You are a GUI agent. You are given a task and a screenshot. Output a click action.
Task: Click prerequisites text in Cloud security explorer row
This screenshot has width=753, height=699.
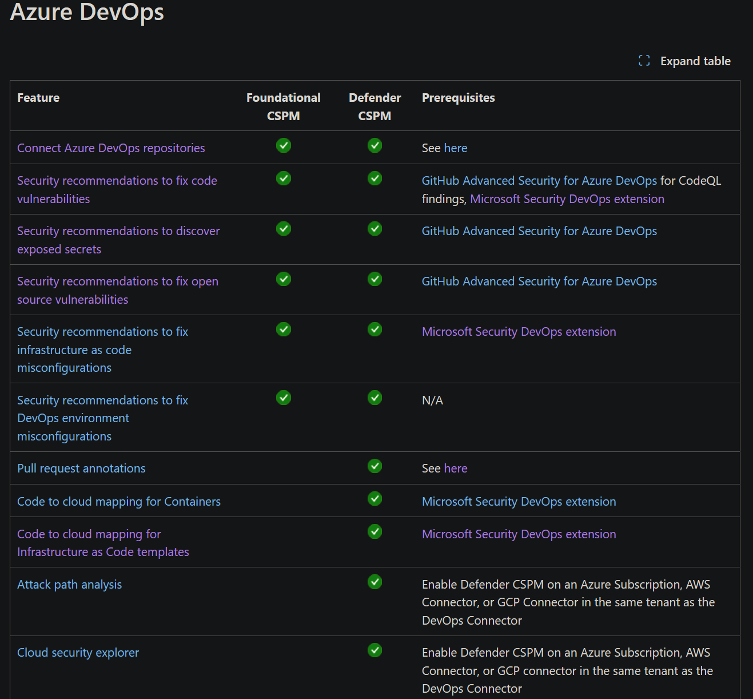pos(567,670)
